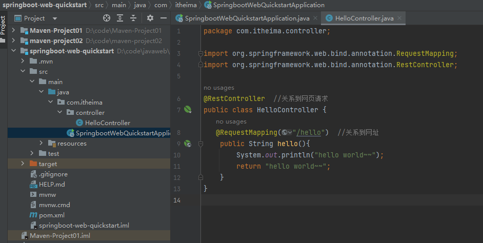Click the method end fold marker on line 12
The height and width of the screenshot is (243, 483).
(x=200, y=177)
